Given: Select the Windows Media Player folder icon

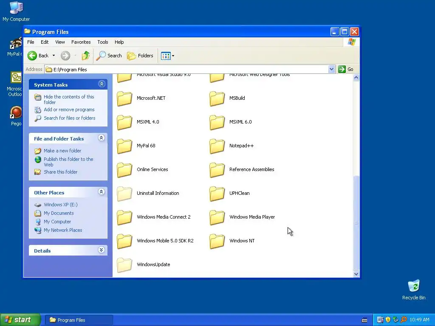Looking at the screenshot, I should click(217, 217).
